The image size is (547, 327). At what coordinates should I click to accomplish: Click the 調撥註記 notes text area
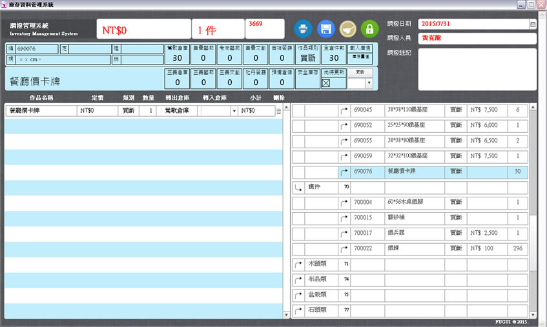click(x=477, y=69)
